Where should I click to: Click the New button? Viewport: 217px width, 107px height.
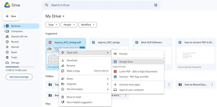point(11,16)
